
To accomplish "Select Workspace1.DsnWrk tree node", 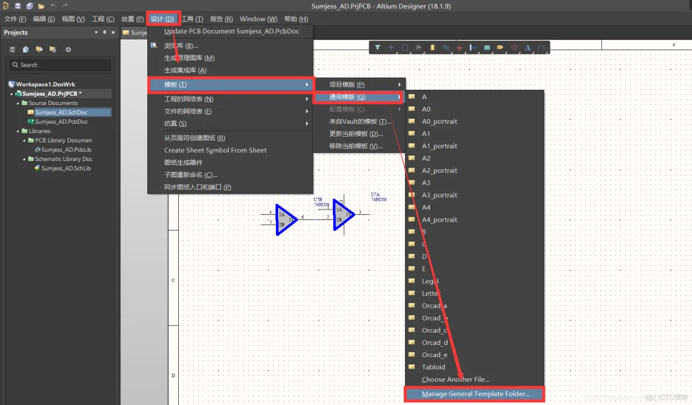I will 46,84.
